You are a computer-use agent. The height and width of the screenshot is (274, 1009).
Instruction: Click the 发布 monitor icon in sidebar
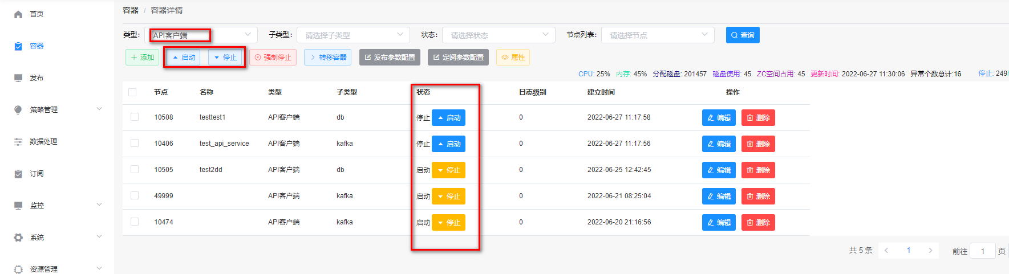click(18, 78)
